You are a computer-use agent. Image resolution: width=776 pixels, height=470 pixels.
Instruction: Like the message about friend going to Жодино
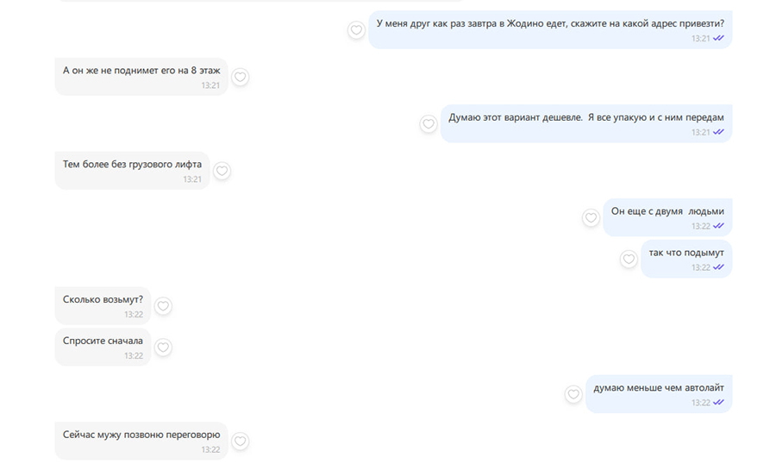[356, 30]
